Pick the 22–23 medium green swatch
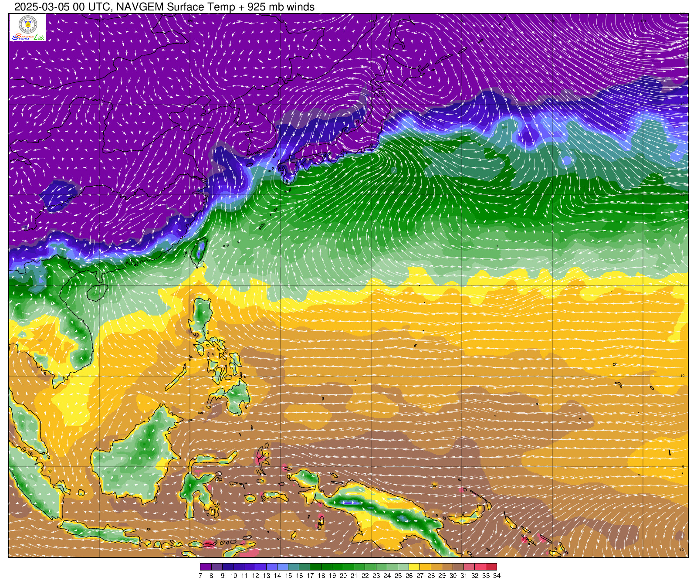This screenshot has height=584, width=697. coord(370,567)
